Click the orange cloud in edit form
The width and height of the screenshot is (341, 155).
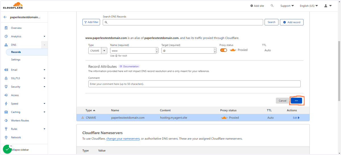click(233, 50)
